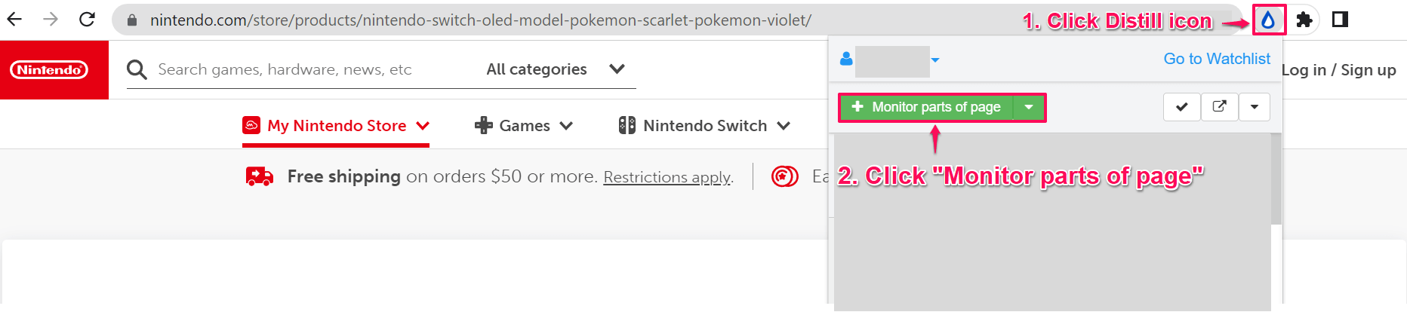Click into the Nintendo search field
This screenshot has height=312, width=1407.
click(x=302, y=69)
